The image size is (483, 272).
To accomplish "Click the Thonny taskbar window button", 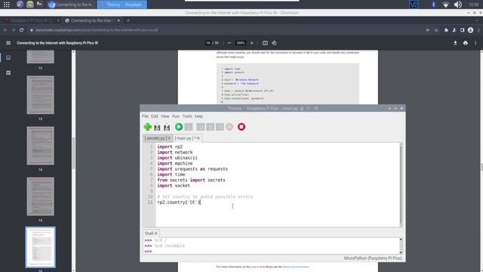I will click(x=122, y=5).
